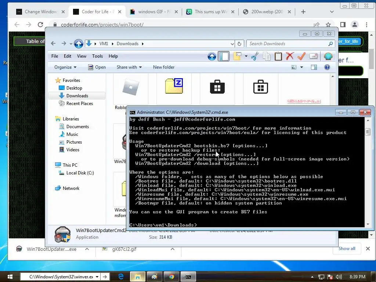Viewport: 376px width, 282px height.
Task: Open the Edit menu in Explorer
Action: [x=68, y=56]
